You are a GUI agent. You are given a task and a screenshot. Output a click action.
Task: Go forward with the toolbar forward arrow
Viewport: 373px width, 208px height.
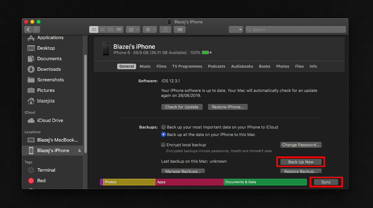click(x=36, y=29)
